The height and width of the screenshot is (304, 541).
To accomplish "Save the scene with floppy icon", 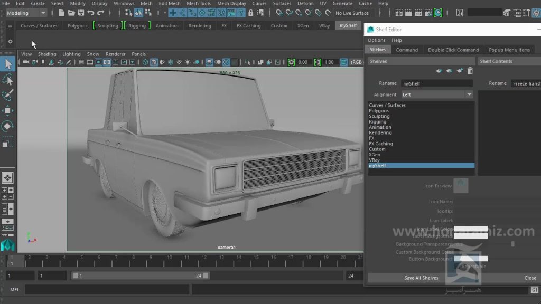I will pos(81,13).
